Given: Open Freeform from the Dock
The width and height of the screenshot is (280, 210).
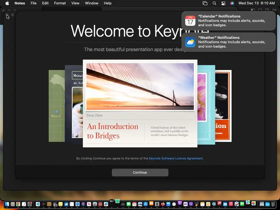Looking at the screenshot, I should 106,204.
